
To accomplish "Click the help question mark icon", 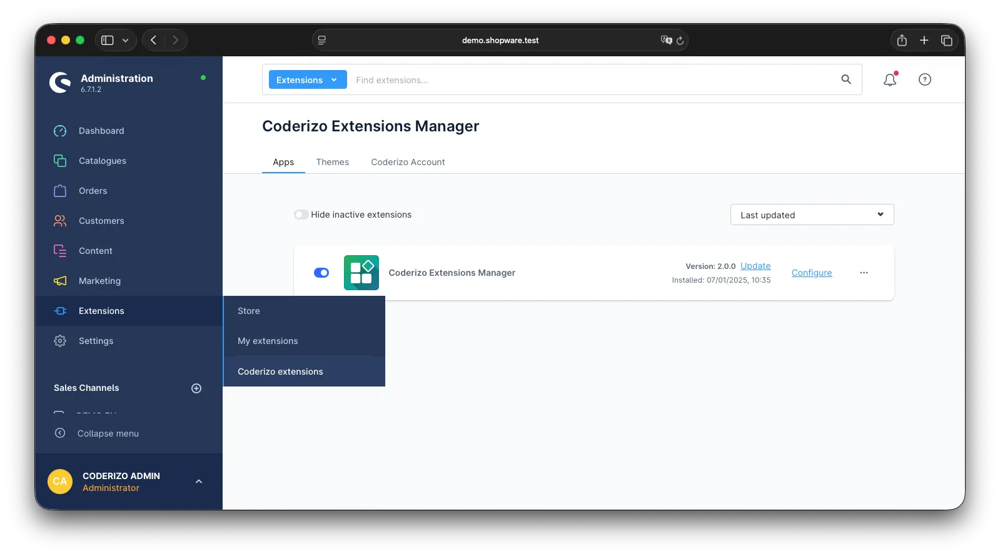I will (924, 79).
